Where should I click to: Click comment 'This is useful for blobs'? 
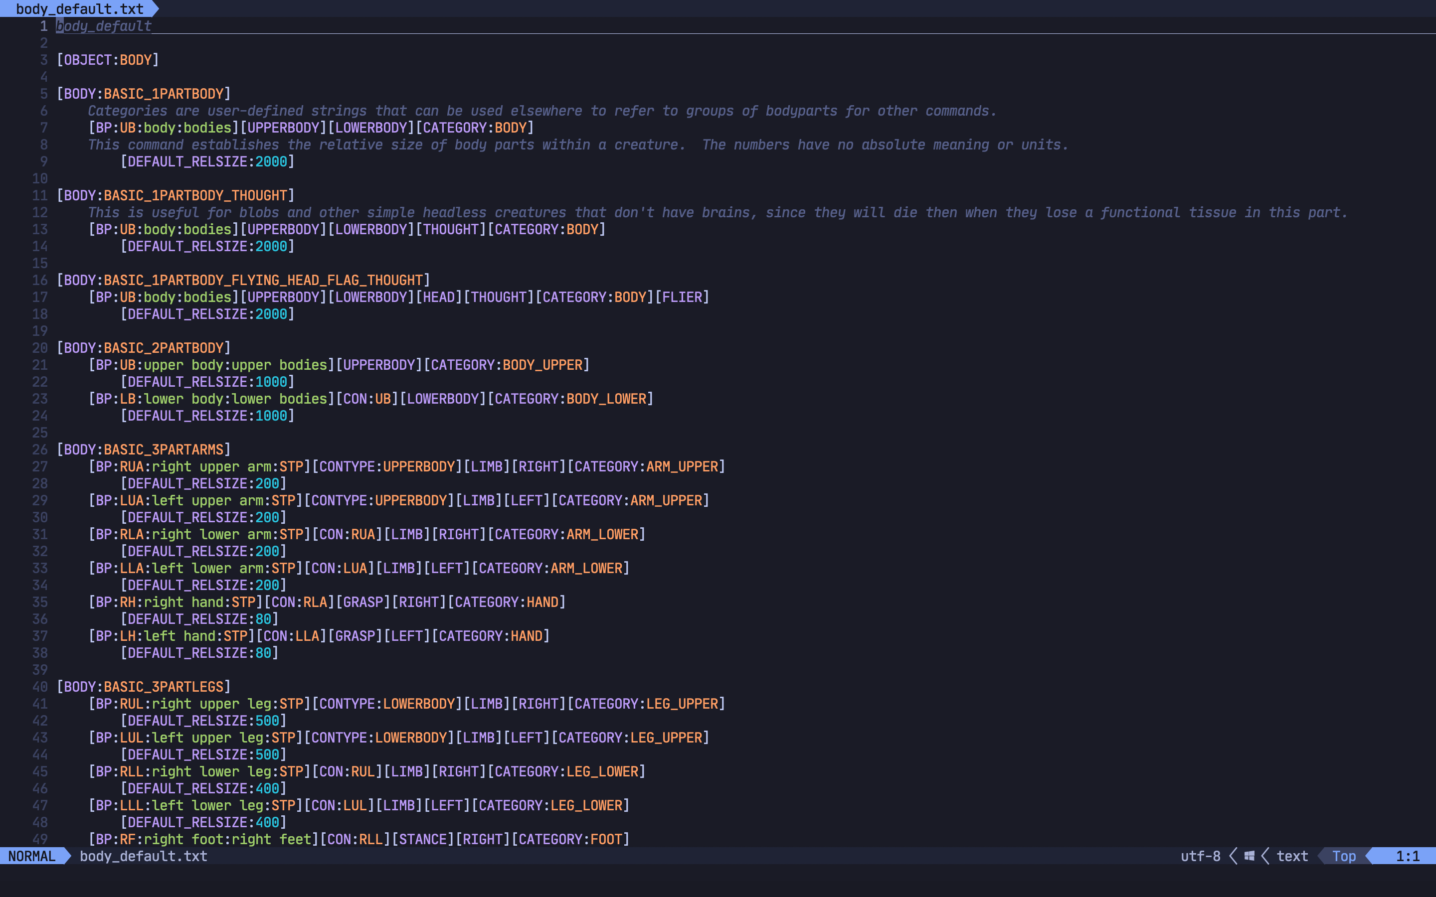[x=718, y=212]
